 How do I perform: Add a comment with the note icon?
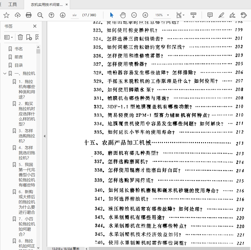coord(210,15)
